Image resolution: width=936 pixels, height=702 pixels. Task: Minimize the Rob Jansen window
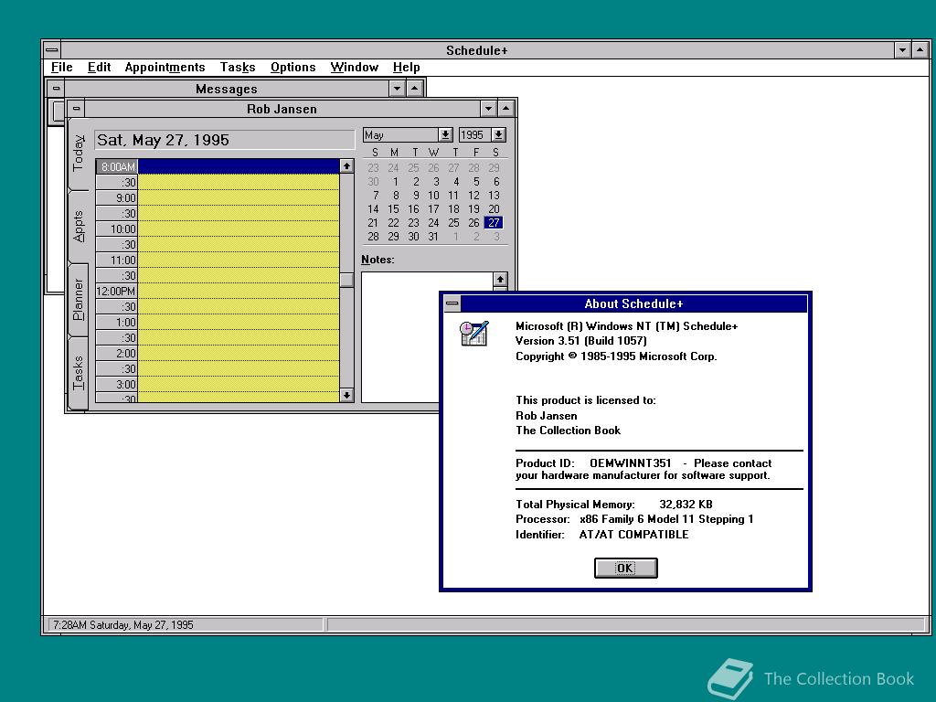pos(488,109)
